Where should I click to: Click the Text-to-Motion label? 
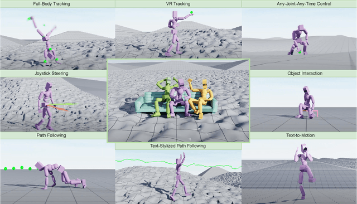tap(300, 135)
